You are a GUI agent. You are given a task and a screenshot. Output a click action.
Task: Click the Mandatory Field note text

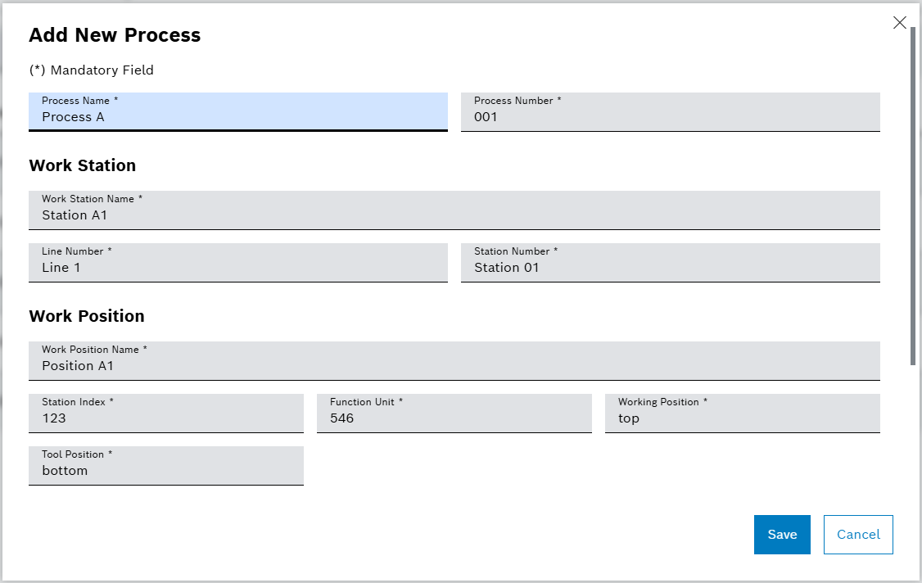pyautogui.click(x=92, y=70)
